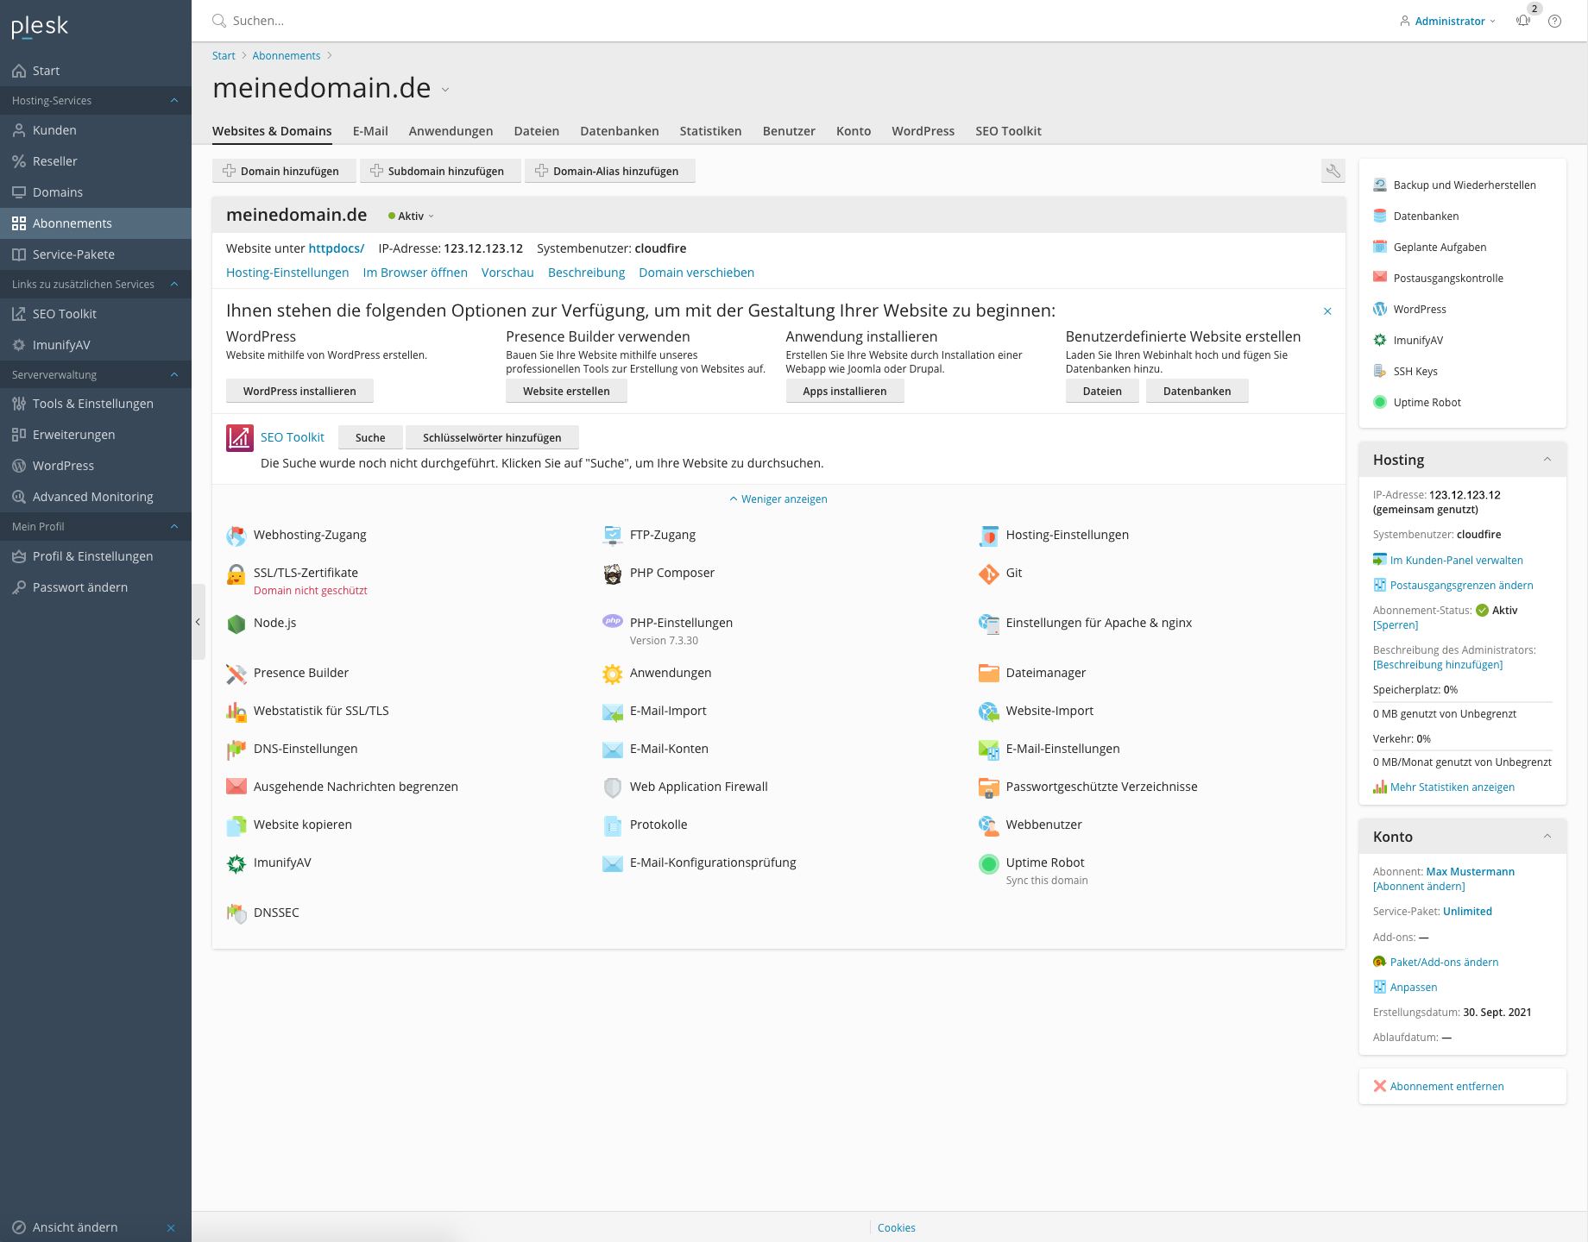Click Weniger anzeigen to collapse tools
The width and height of the screenshot is (1588, 1242).
click(x=778, y=499)
